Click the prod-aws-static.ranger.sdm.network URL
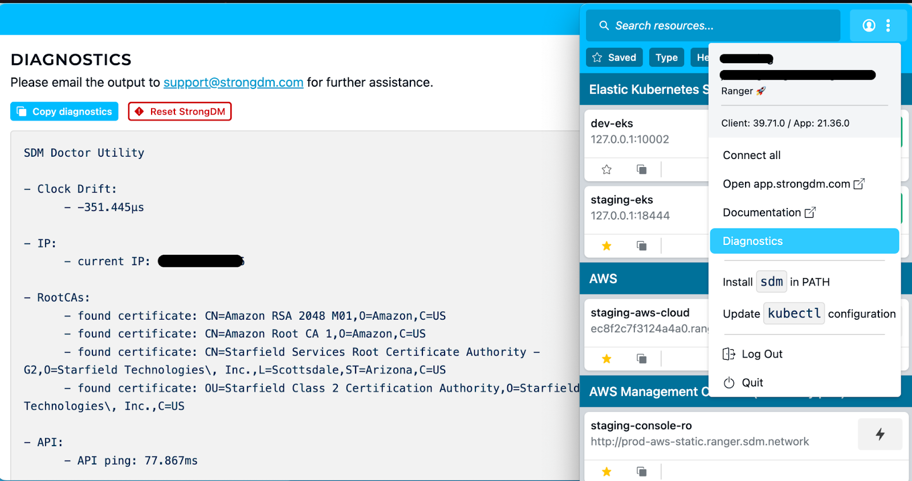The image size is (912, 481). [700, 442]
